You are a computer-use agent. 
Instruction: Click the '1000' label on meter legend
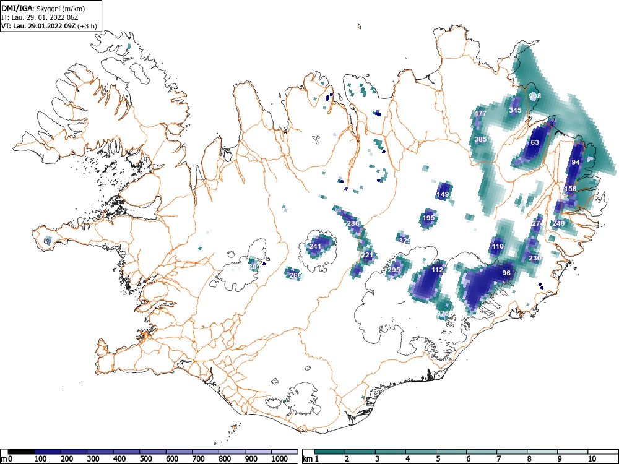pyautogui.click(x=280, y=459)
